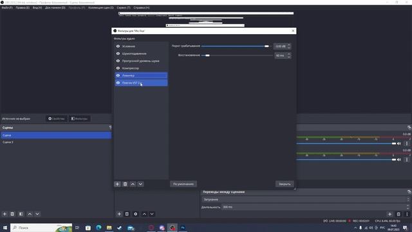The image size is (412, 232).
Task: Move the source down in the sources toolbar
Action: 152,214
